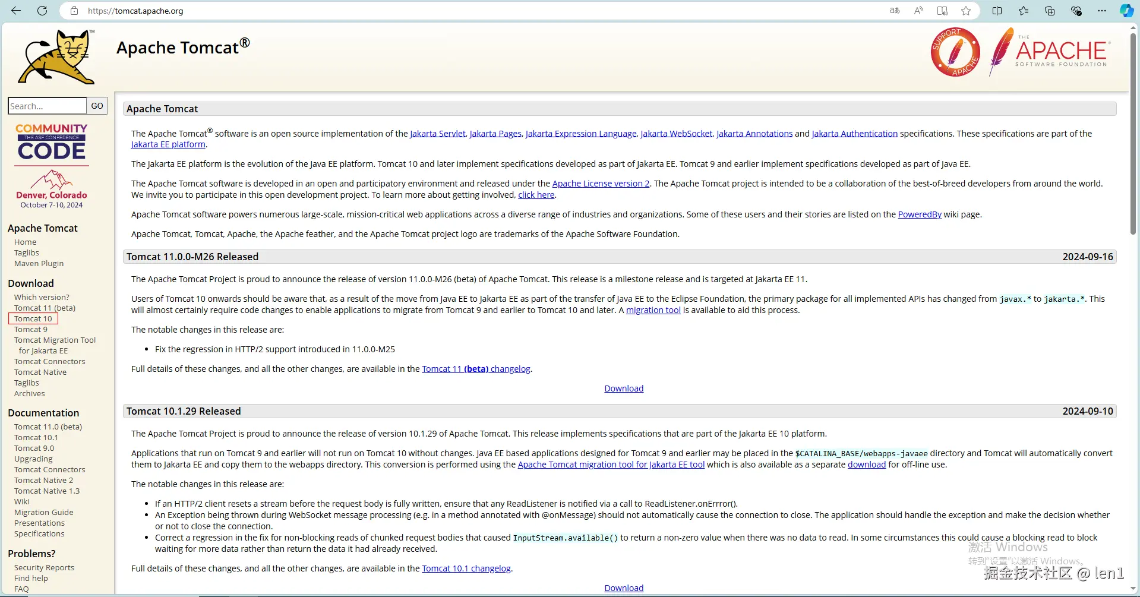Open the browser Settings and more menu
Image resolution: width=1140 pixels, height=597 pixels.
click(x=1102, y=11)
